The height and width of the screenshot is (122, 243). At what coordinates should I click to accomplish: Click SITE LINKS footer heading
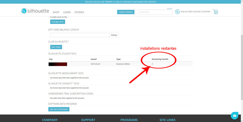[167, 120]
